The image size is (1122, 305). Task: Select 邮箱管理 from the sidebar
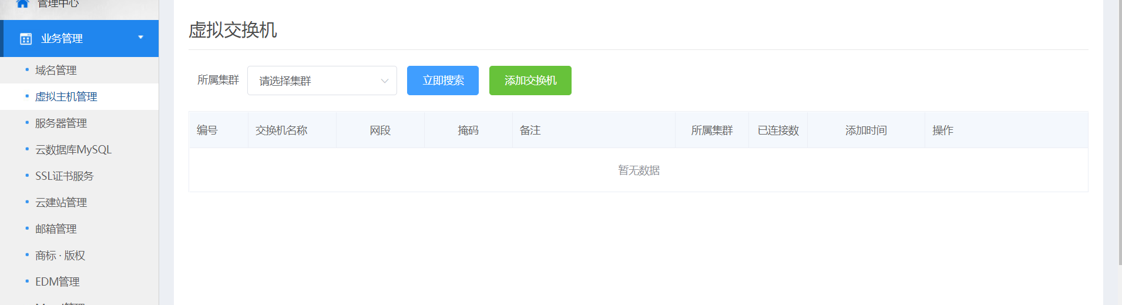[56, 229]
